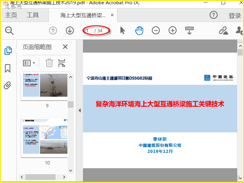This screenshot has height=183, width=244.
Task: Click the thumbnail panel vertical scroll thumb
Action: click(71, 104)
